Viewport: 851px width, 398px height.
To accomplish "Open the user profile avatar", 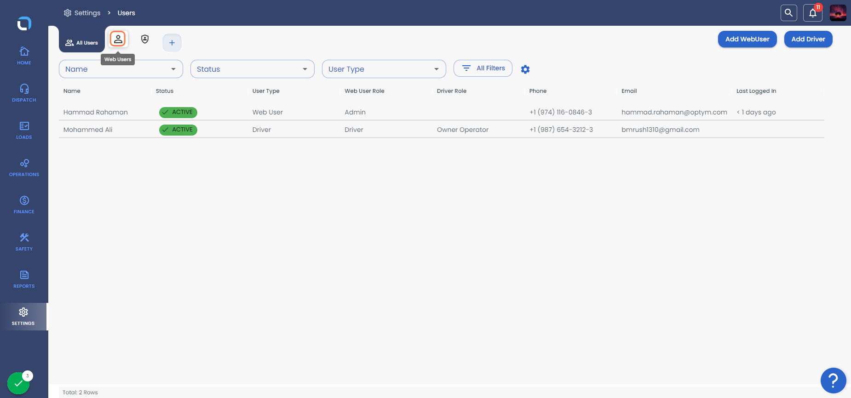I will point(838,13).
